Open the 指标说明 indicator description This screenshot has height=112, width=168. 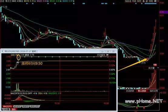[x=154, y=91]
